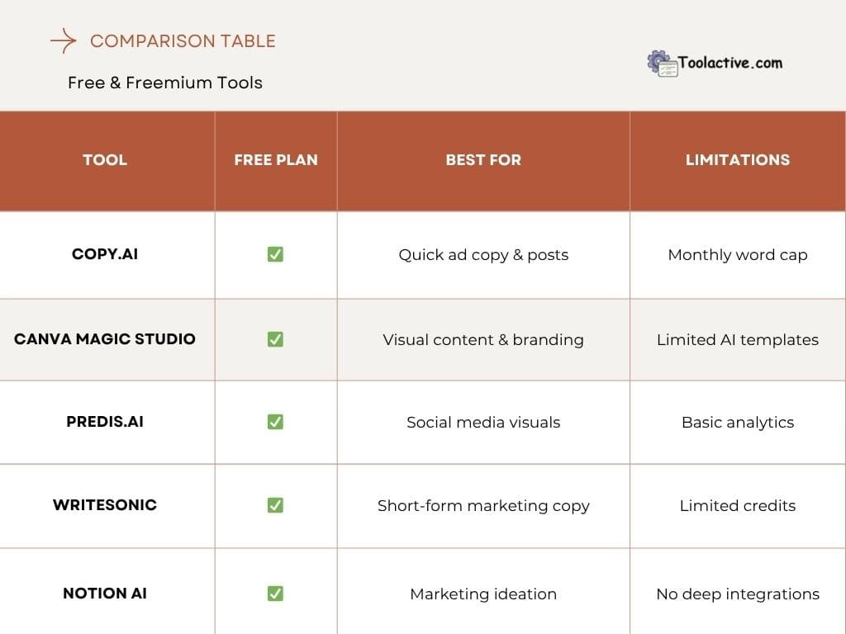Select the WRITESONIC row label

[x=105, y=504]
